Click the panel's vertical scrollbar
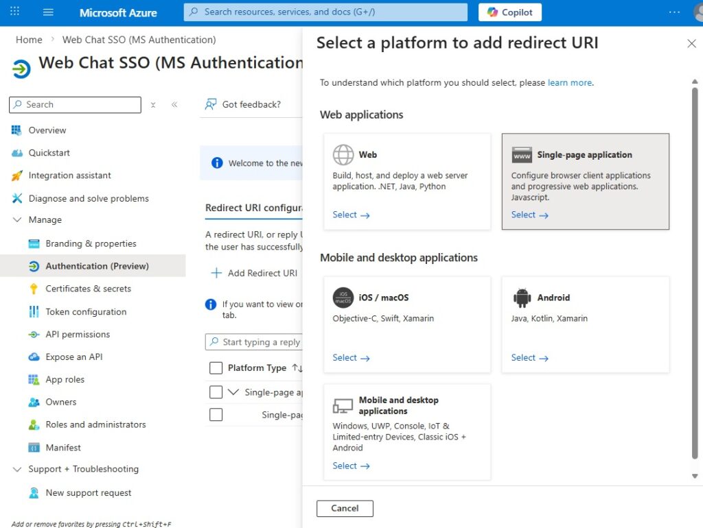Screen dimensions: 703x528 [695, 274]
